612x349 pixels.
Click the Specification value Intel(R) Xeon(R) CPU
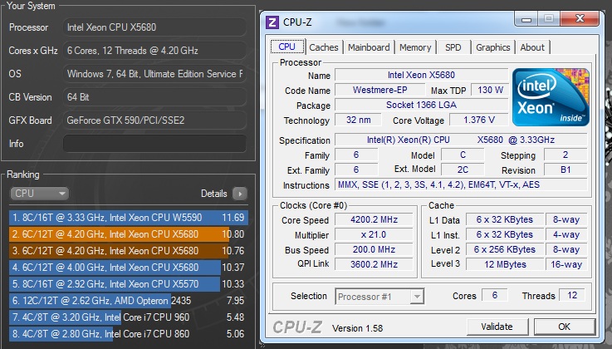point(461,140)
